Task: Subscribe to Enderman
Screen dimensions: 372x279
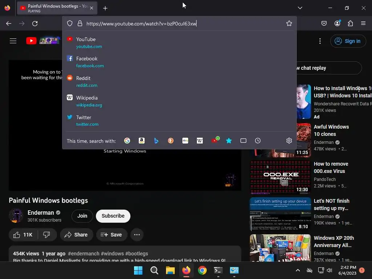Action: click(x=113, y=216)
